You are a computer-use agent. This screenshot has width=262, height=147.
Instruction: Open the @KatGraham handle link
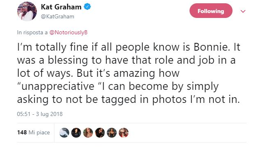[57, 16]
